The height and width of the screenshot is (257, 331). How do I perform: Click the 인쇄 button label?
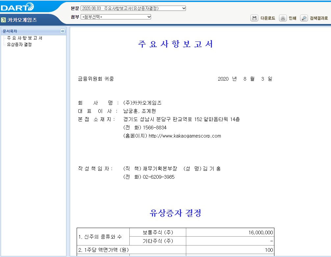pyautogui.click(x=293, y=18)
